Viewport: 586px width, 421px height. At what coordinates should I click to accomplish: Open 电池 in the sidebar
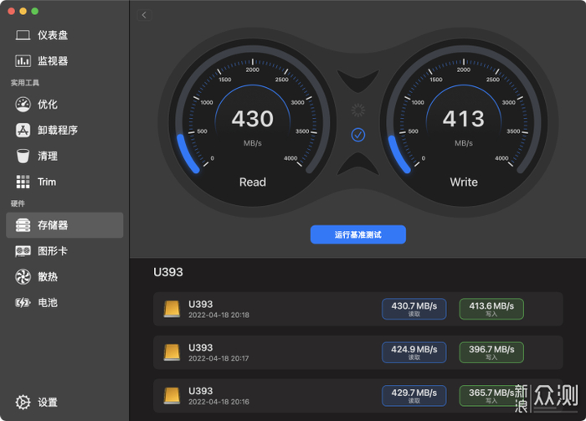[64, 303]
